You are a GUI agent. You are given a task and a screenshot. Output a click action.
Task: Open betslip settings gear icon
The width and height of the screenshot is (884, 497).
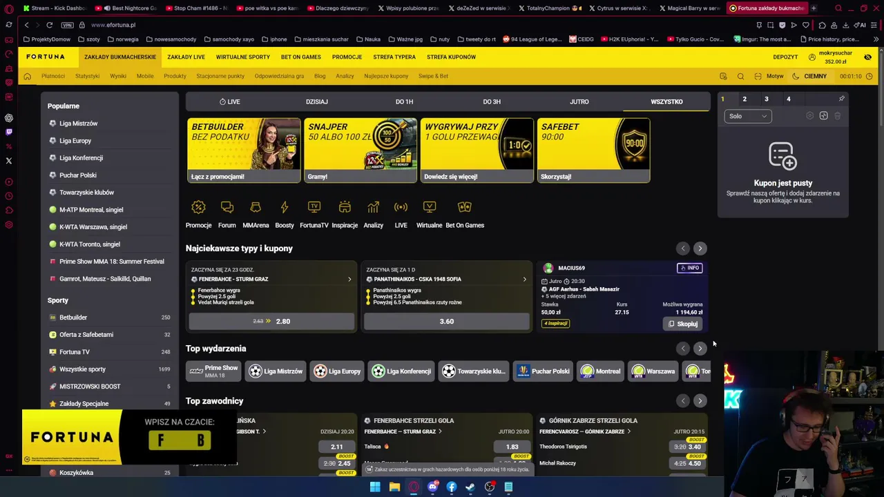point(810,116)
